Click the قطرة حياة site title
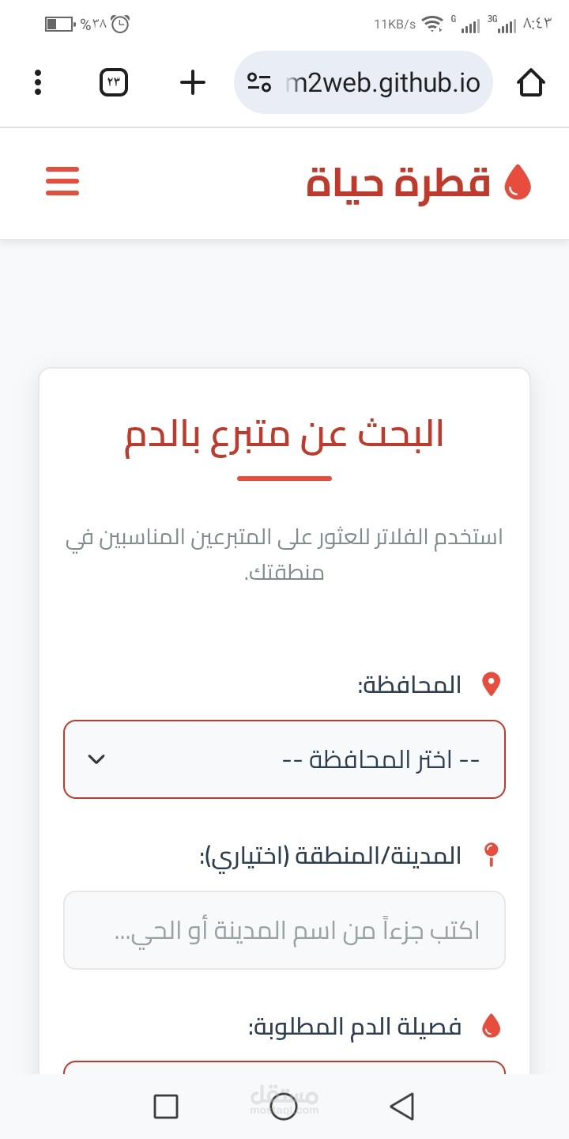Screen dimensions: 569x1139 point(398,182)
